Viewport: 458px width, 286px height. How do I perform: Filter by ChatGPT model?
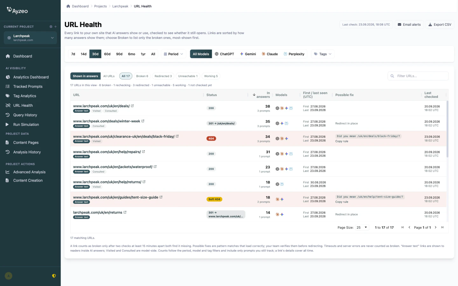(224, 54)
